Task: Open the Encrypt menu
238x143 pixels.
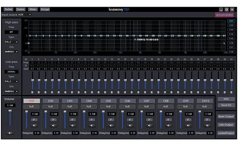Action: point(45,9)
